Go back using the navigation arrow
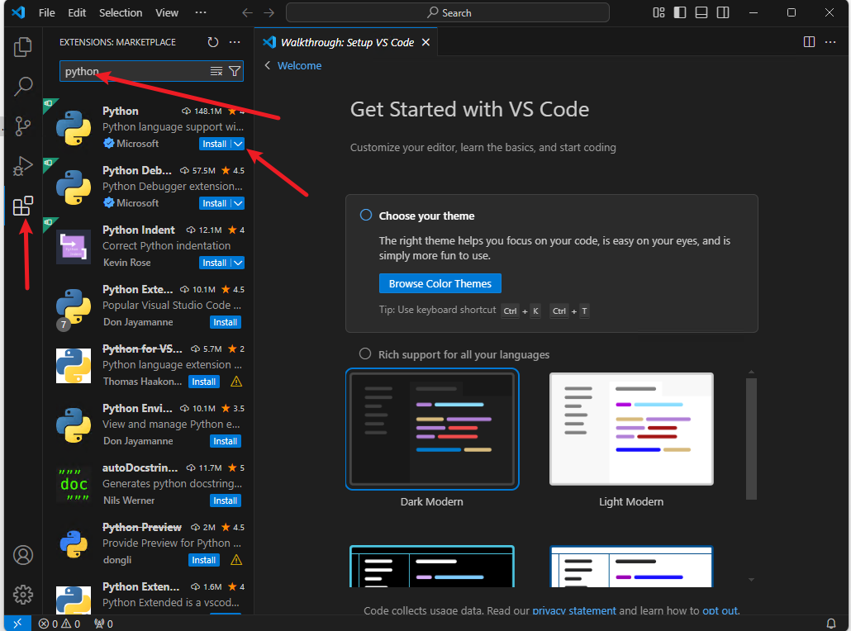851x631 pixels. click(x=248, y=12)
